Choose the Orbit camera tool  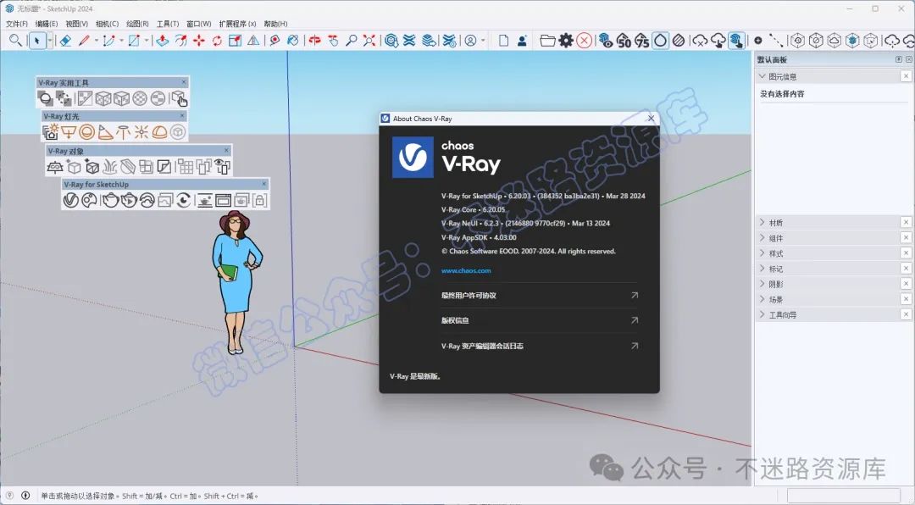click(x=314, y=41)
